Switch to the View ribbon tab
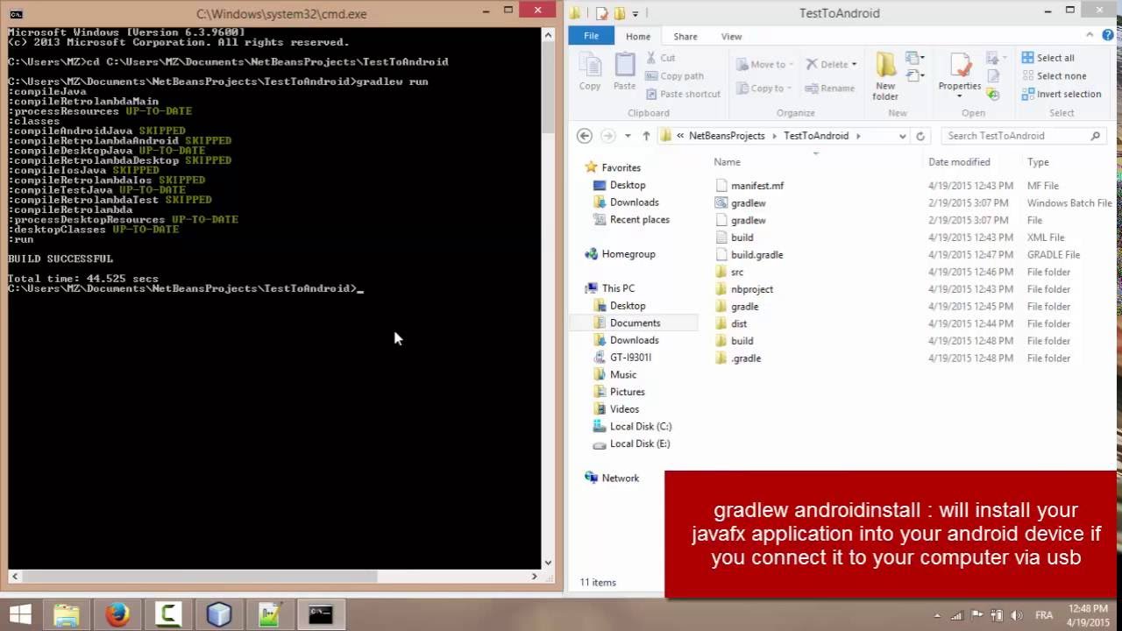Image resolution: width=1122 pixels, height=631 pixels. click(x=731, y=37)
